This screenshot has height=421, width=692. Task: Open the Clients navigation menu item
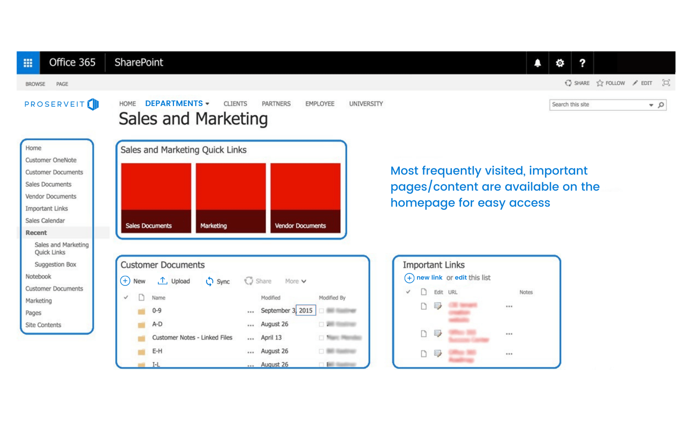coord(235,104)
